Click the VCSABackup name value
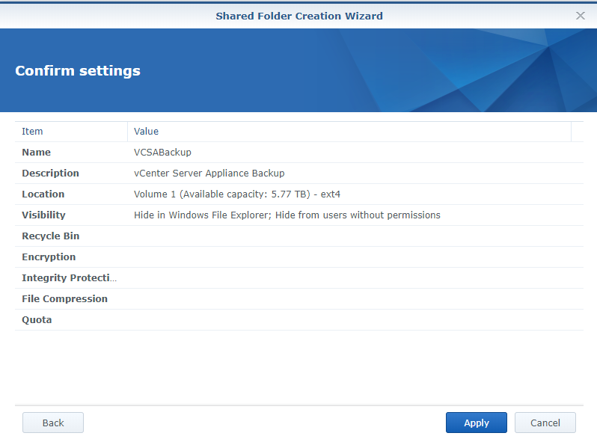The image size is (597, 439). coord(162,153)
